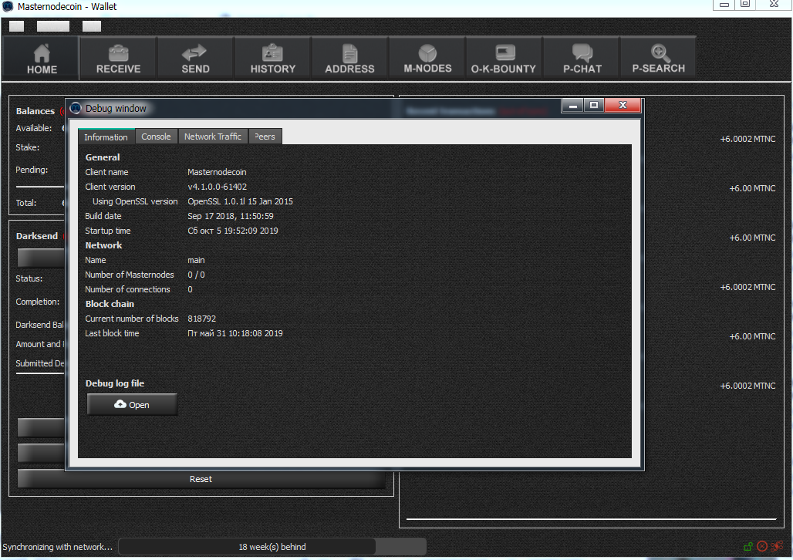
Task: Click the 'Balances' heading in main window
Action: [x=35, y=111]
